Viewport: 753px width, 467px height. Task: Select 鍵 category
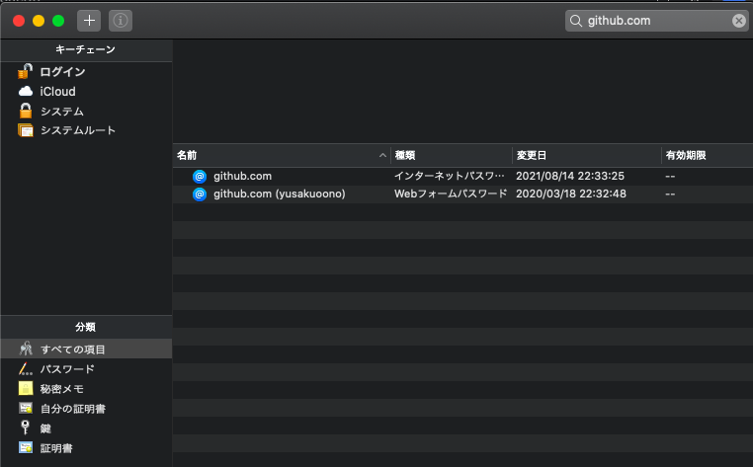pos(86,428)
